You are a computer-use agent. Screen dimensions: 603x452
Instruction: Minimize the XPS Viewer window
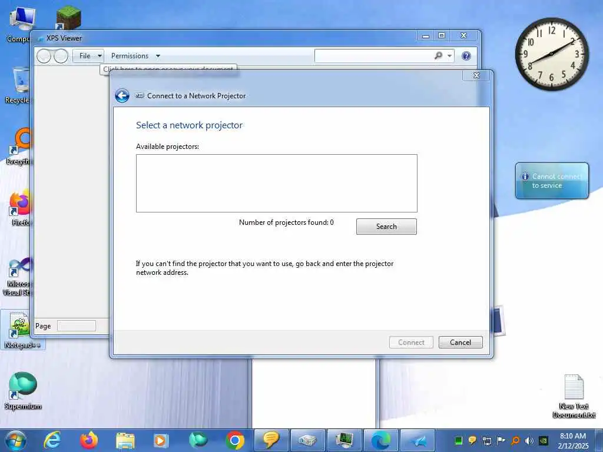[x=425, y=36]
